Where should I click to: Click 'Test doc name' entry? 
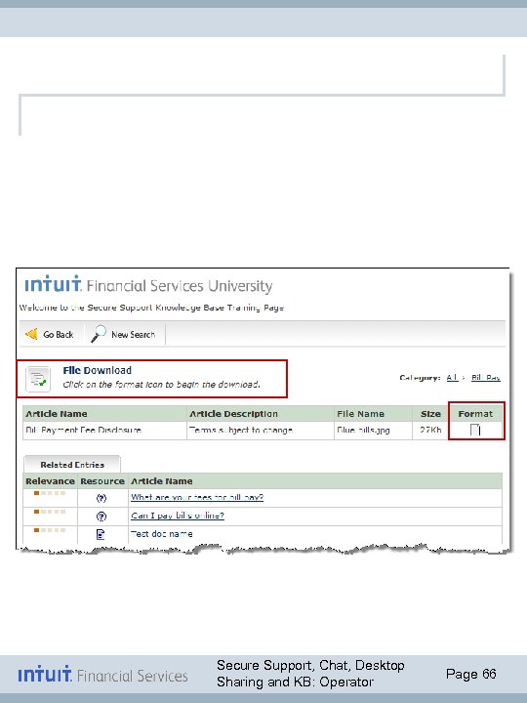coord(162,534)
